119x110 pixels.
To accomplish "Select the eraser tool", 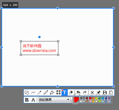I will point(71,92).
